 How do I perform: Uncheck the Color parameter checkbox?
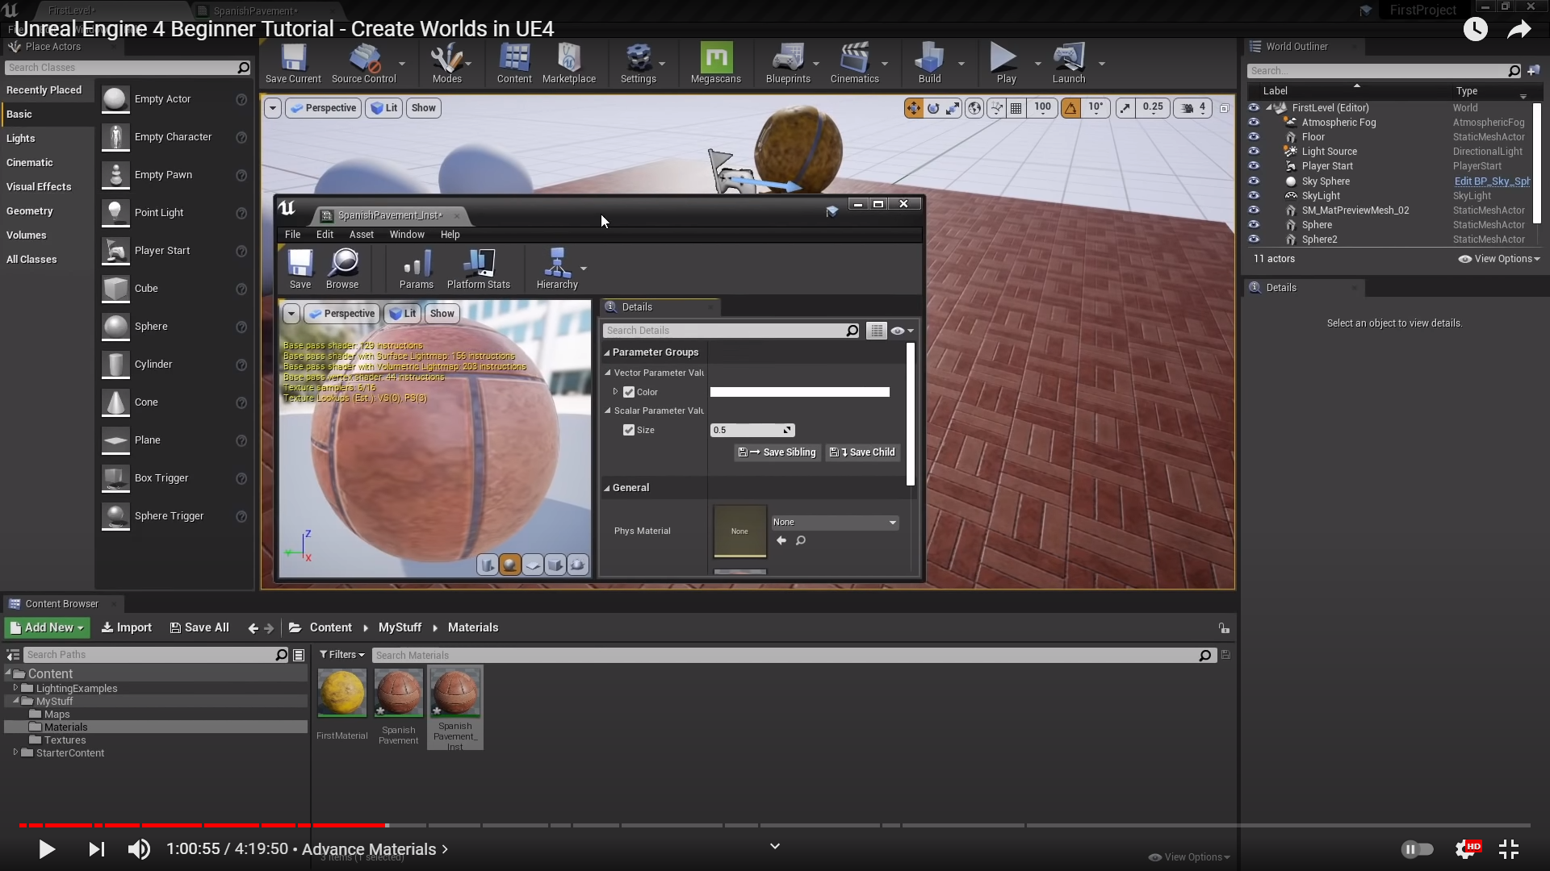629,392
